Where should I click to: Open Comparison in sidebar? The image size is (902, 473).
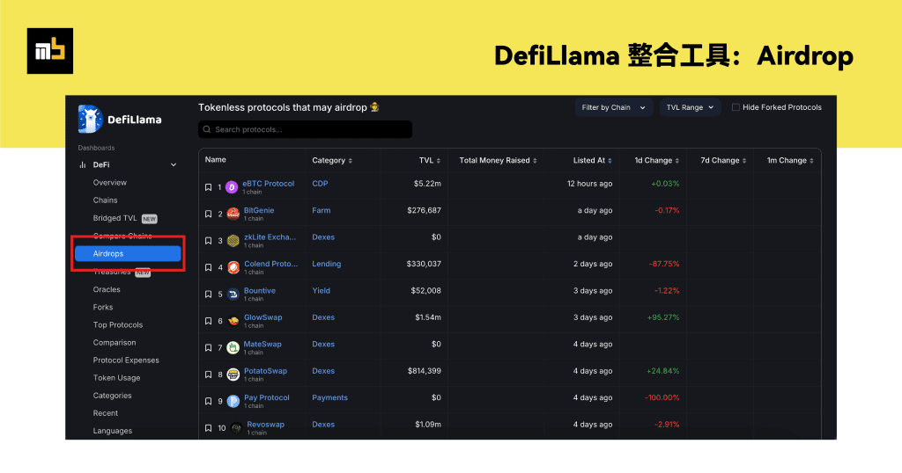(x=115, y=343)
